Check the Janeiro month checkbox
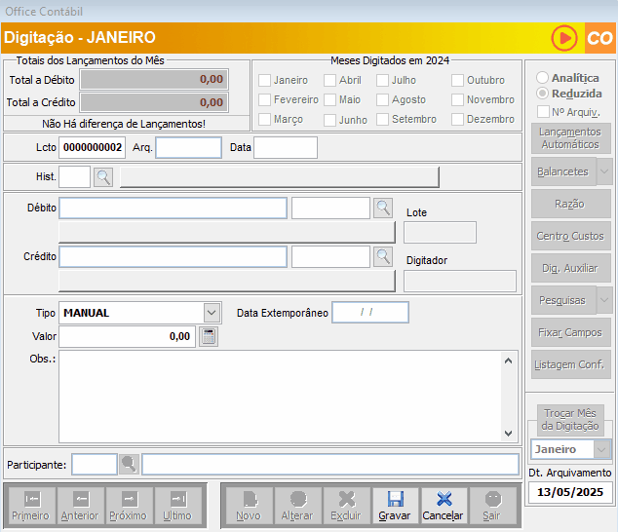Viewport: 618px width, 532px height. [x=264, y=81]
